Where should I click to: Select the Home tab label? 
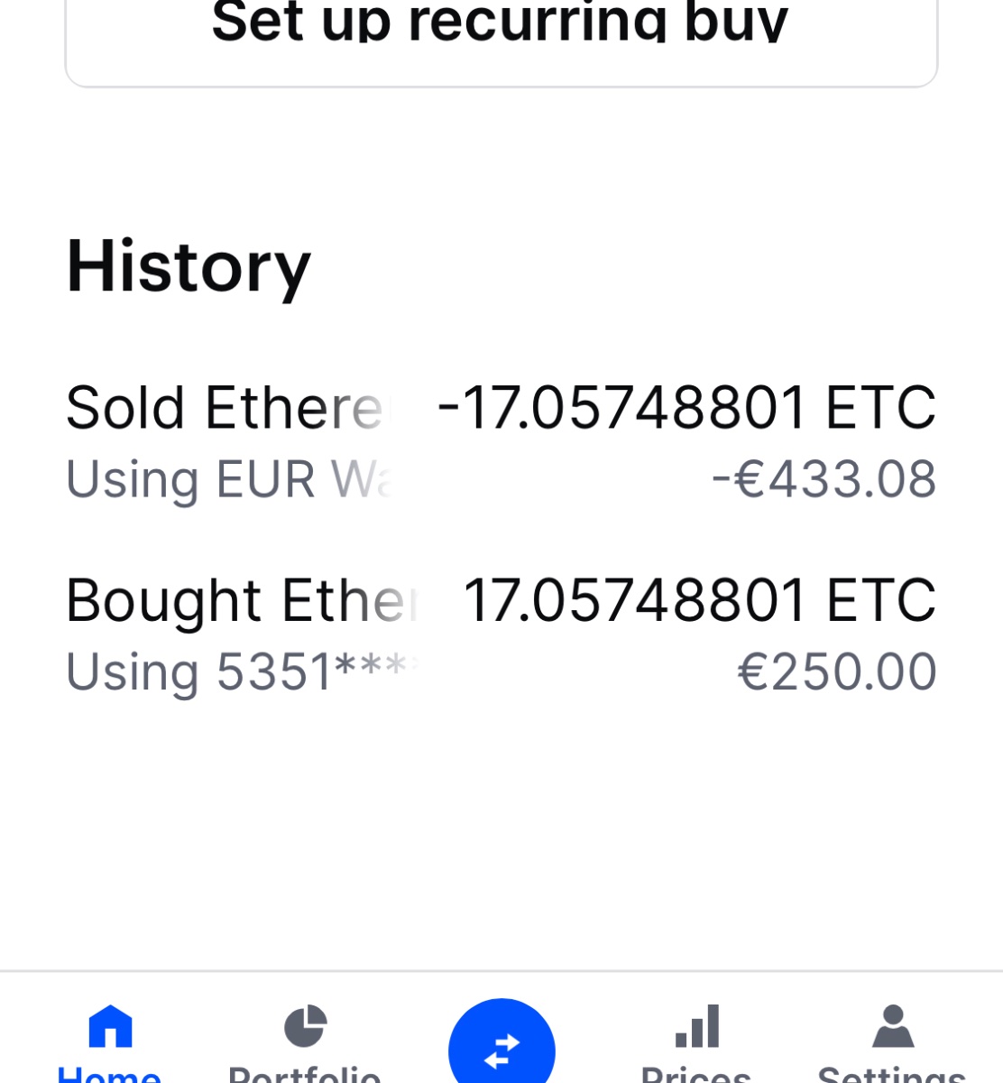click(x=109, y=1074)
